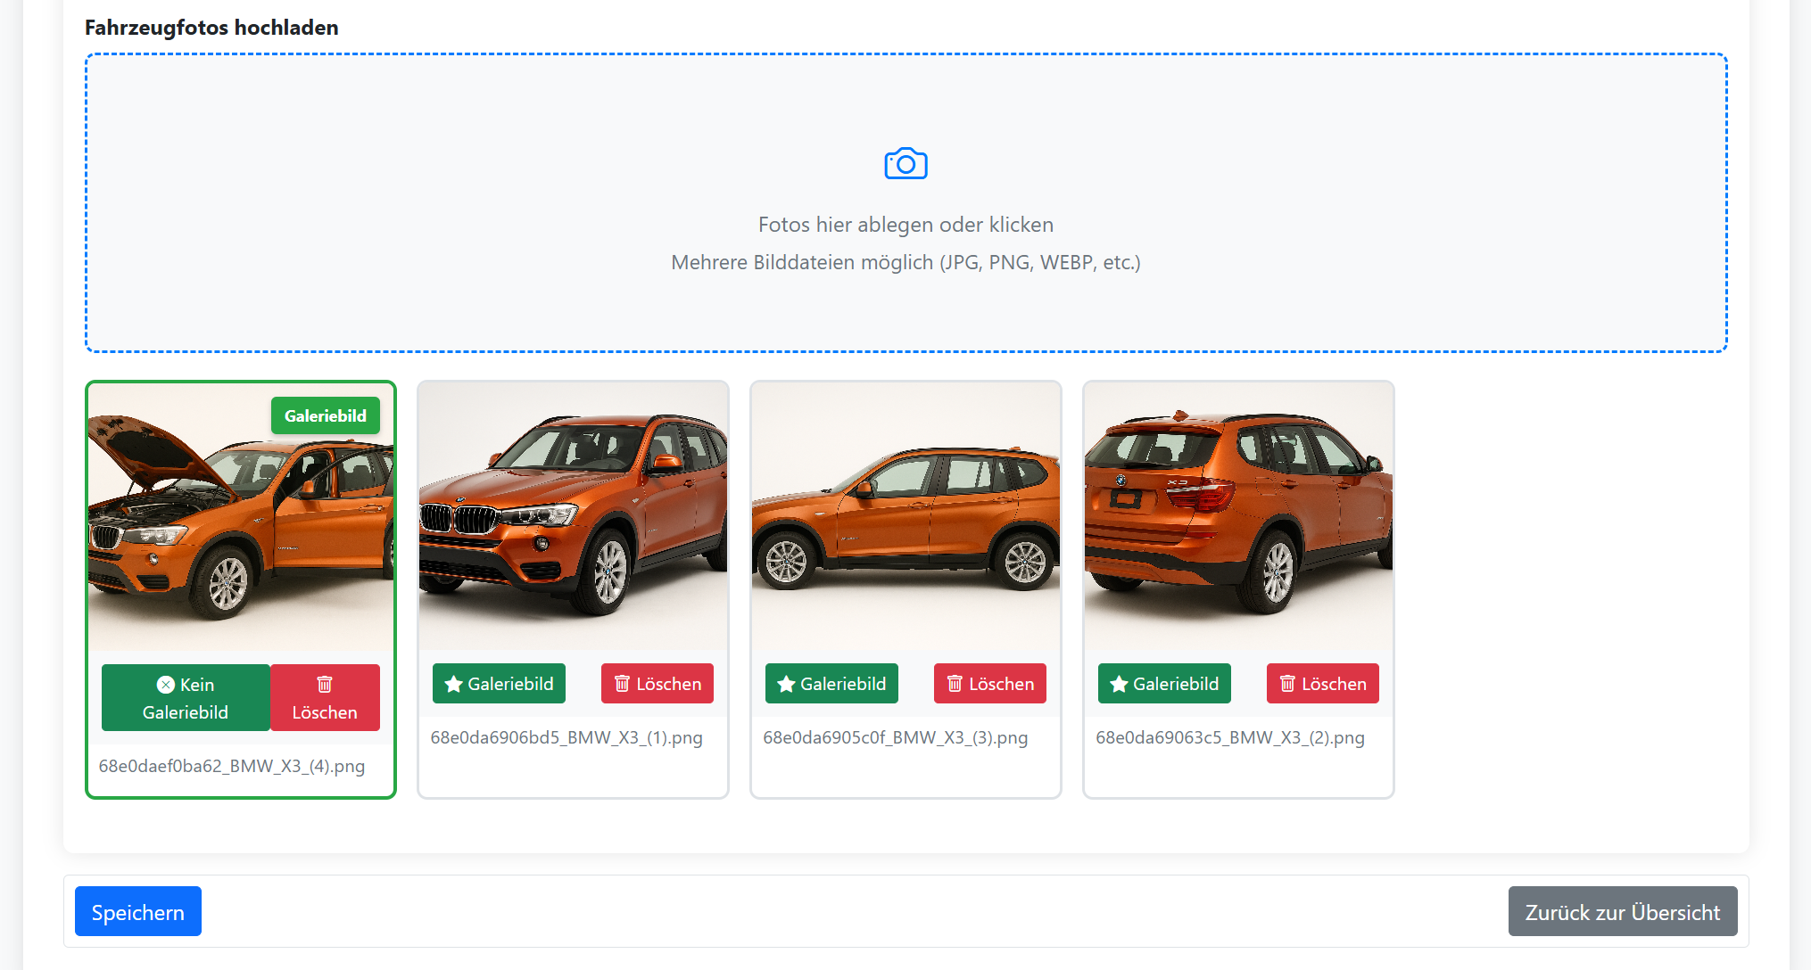Screen dimensions: 1811x970
Task: Go to Zurück zur Übersicht
Action: point(1622,912)
